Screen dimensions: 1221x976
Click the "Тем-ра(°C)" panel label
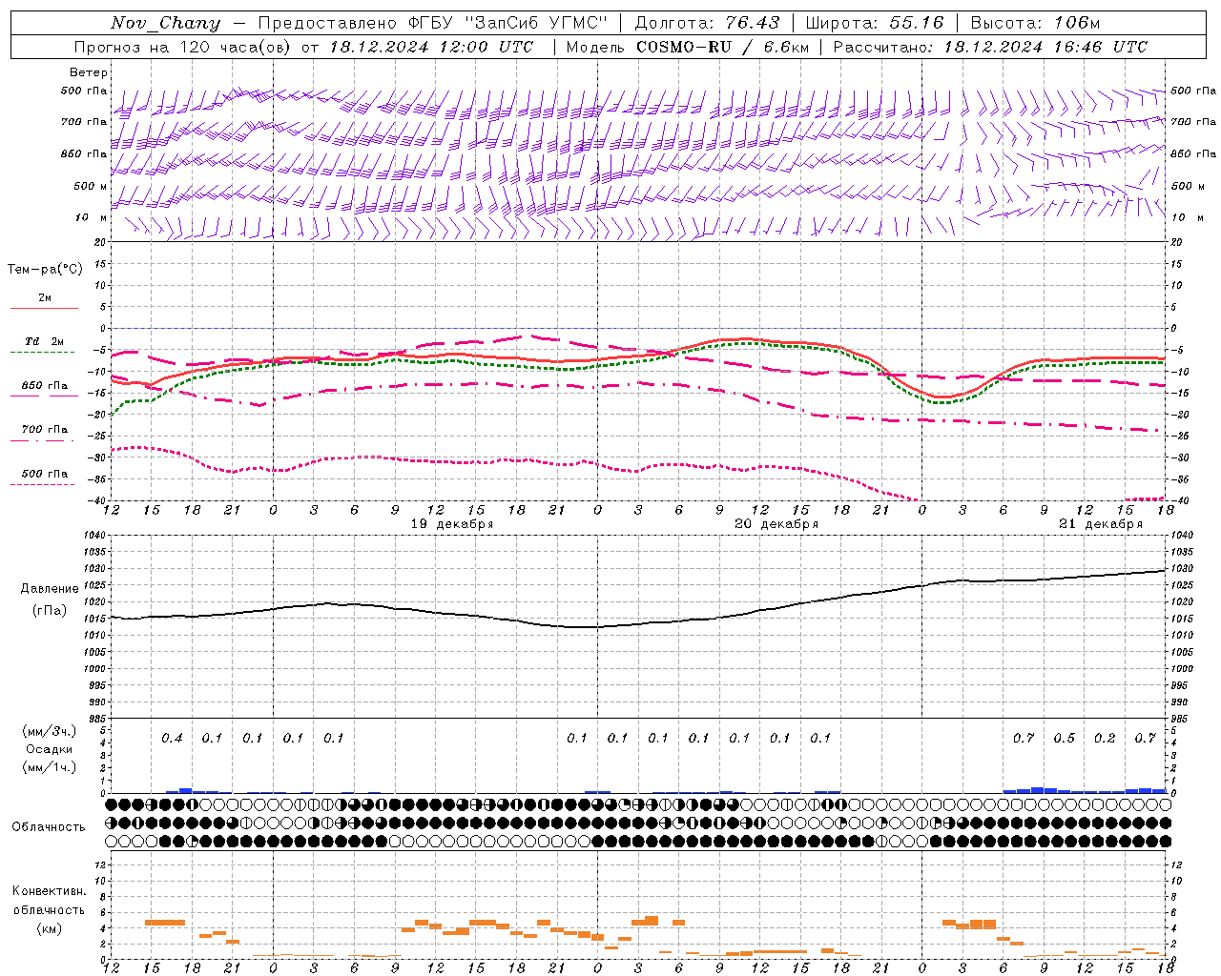[x=45, y=270]
